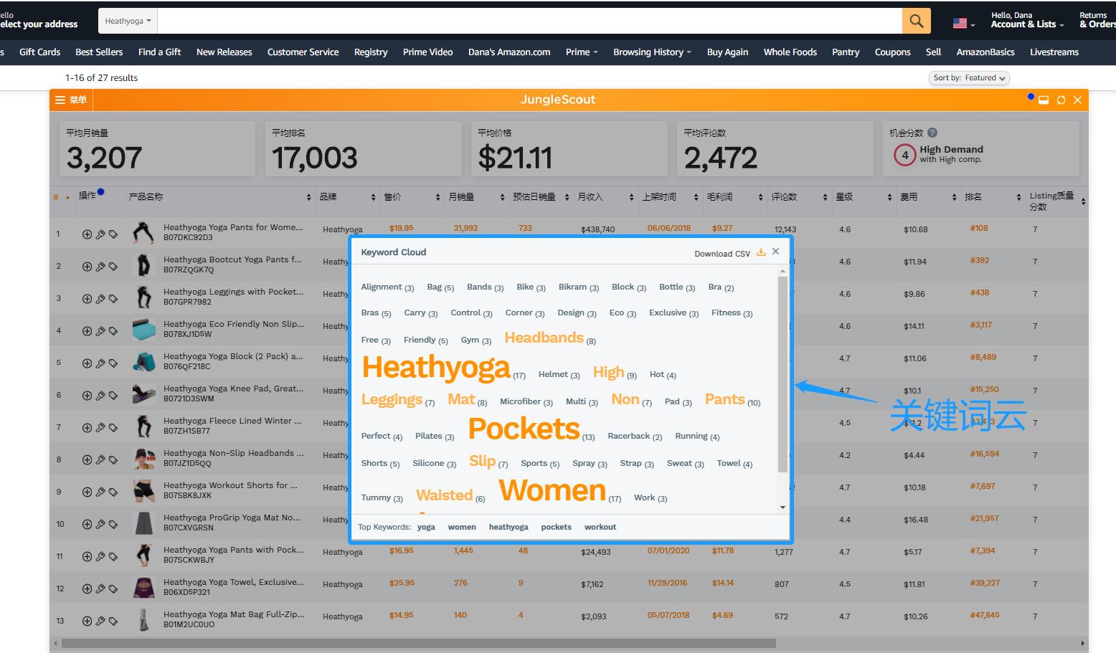Image resolution: width=1116 pixels, height=653 pixels.
Task: Toggle sorting on the 售价 column
Action: [438, 197]
